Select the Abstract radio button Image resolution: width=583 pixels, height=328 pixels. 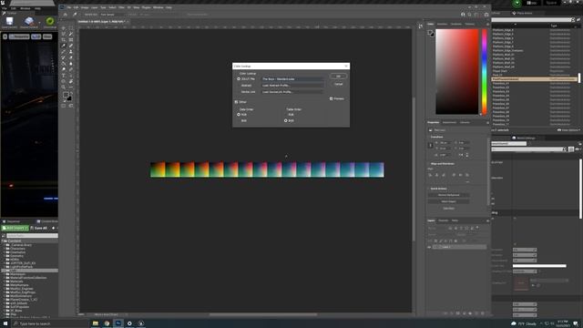[x=239, y=86]
